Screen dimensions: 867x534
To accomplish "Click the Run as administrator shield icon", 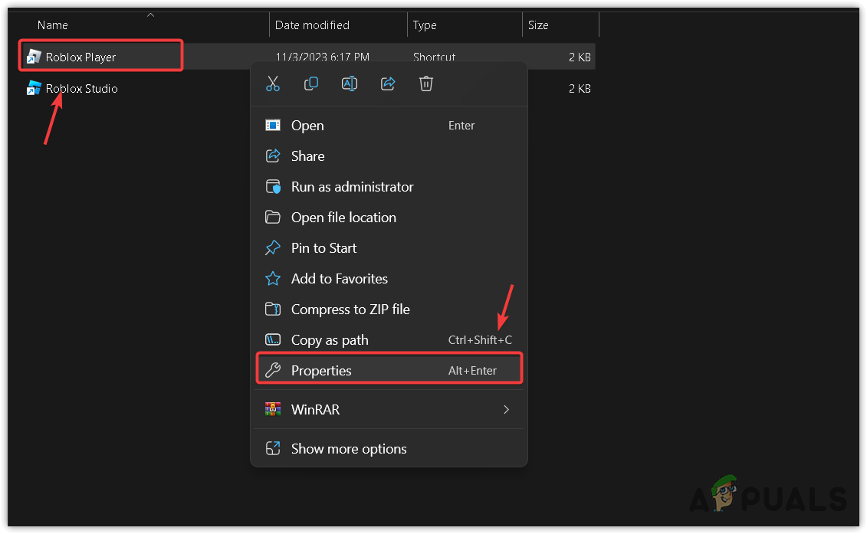I will click(273, 187).
